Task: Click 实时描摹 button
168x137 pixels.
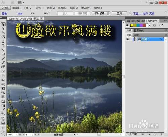Action: tap(100, 13)
